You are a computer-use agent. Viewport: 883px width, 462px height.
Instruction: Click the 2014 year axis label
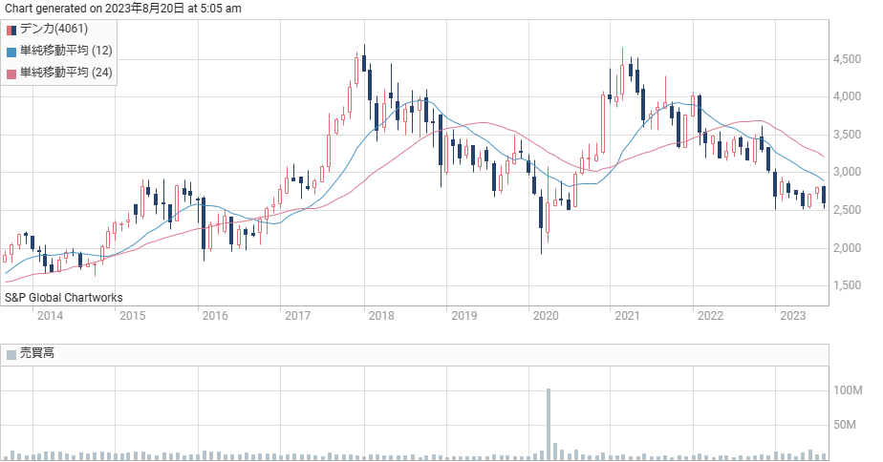[x=50, y=316]
